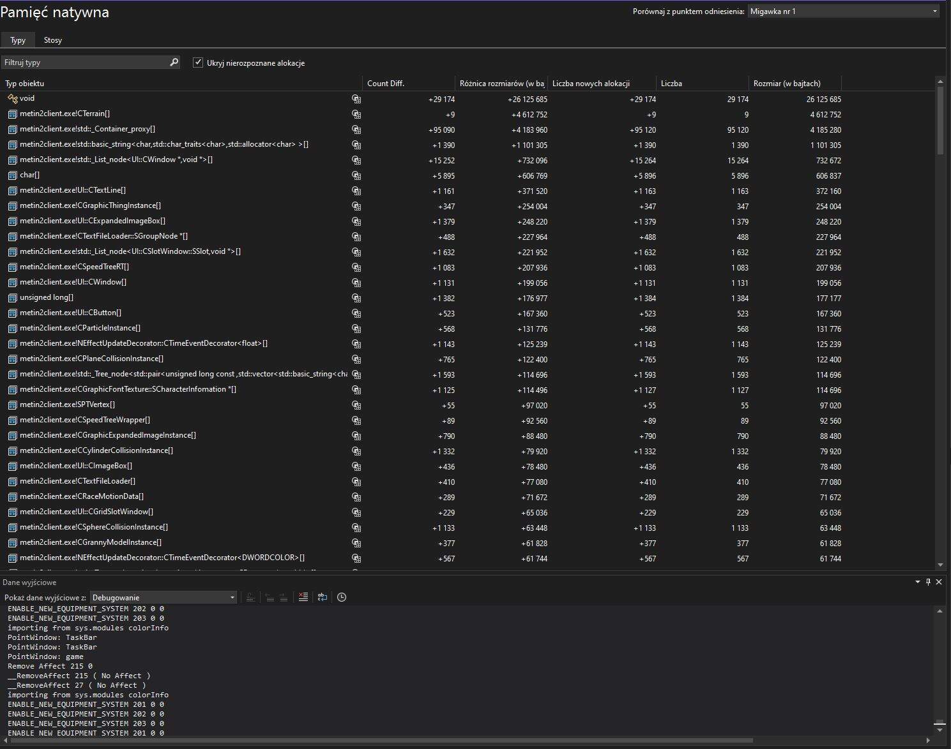
Task: Open instances icon for CParticleInstance[] row
Action: pyautogui.click(x=356, y=329)
